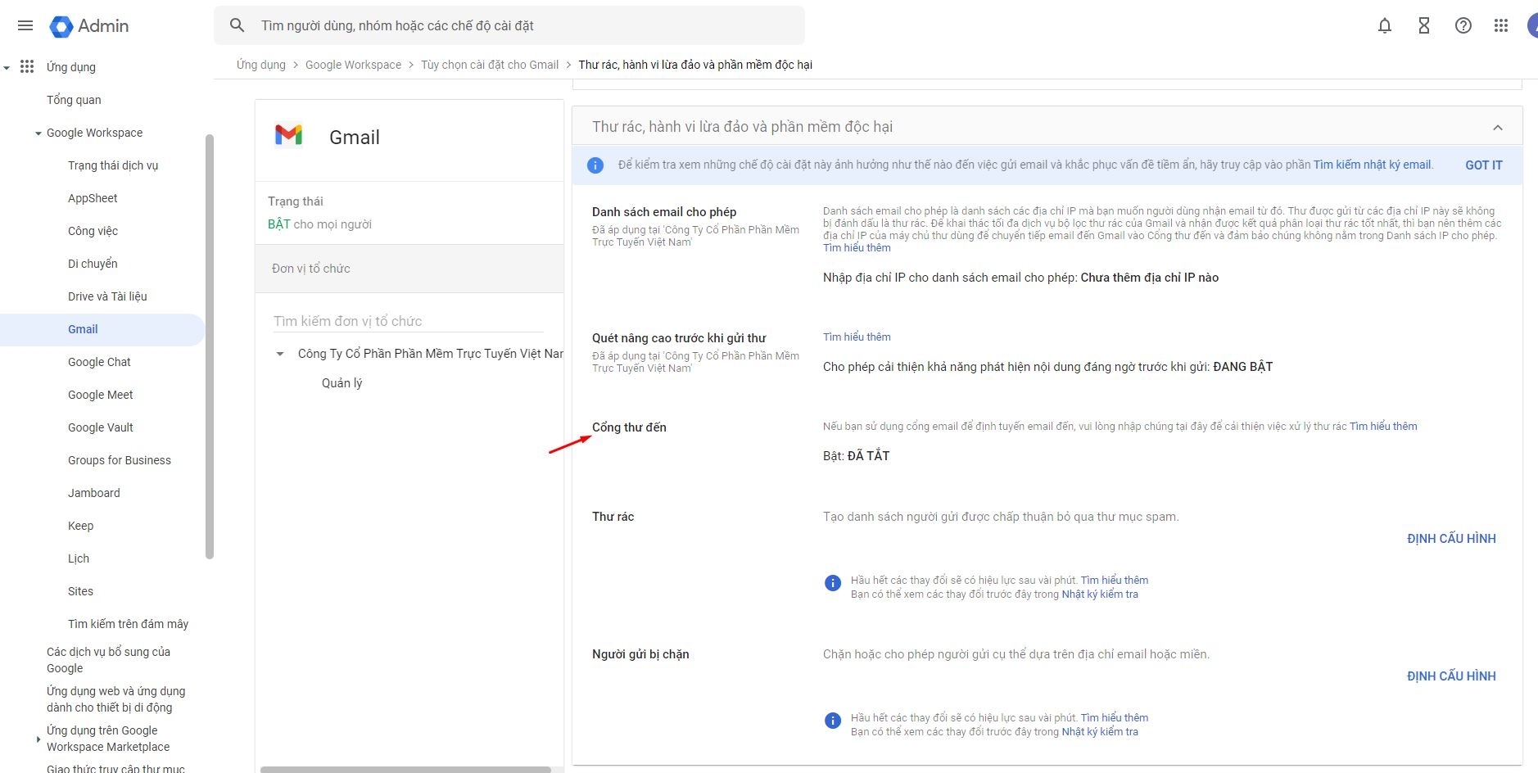
Task: Open Di chuyển sidebar item
Action: 93,264
